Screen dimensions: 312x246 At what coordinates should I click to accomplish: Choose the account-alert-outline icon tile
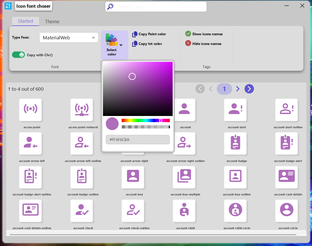(x=287, y=110)
